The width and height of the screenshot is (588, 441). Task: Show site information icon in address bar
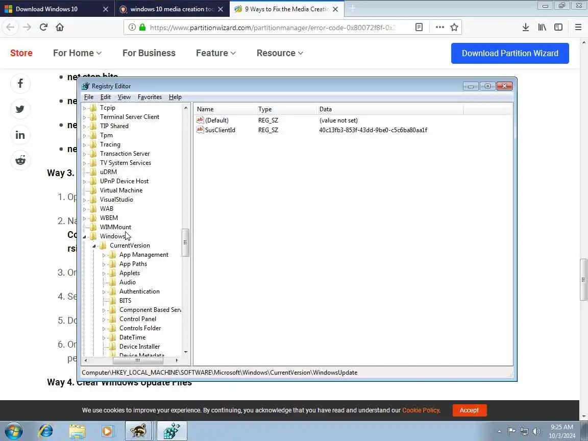pos(132,27)
